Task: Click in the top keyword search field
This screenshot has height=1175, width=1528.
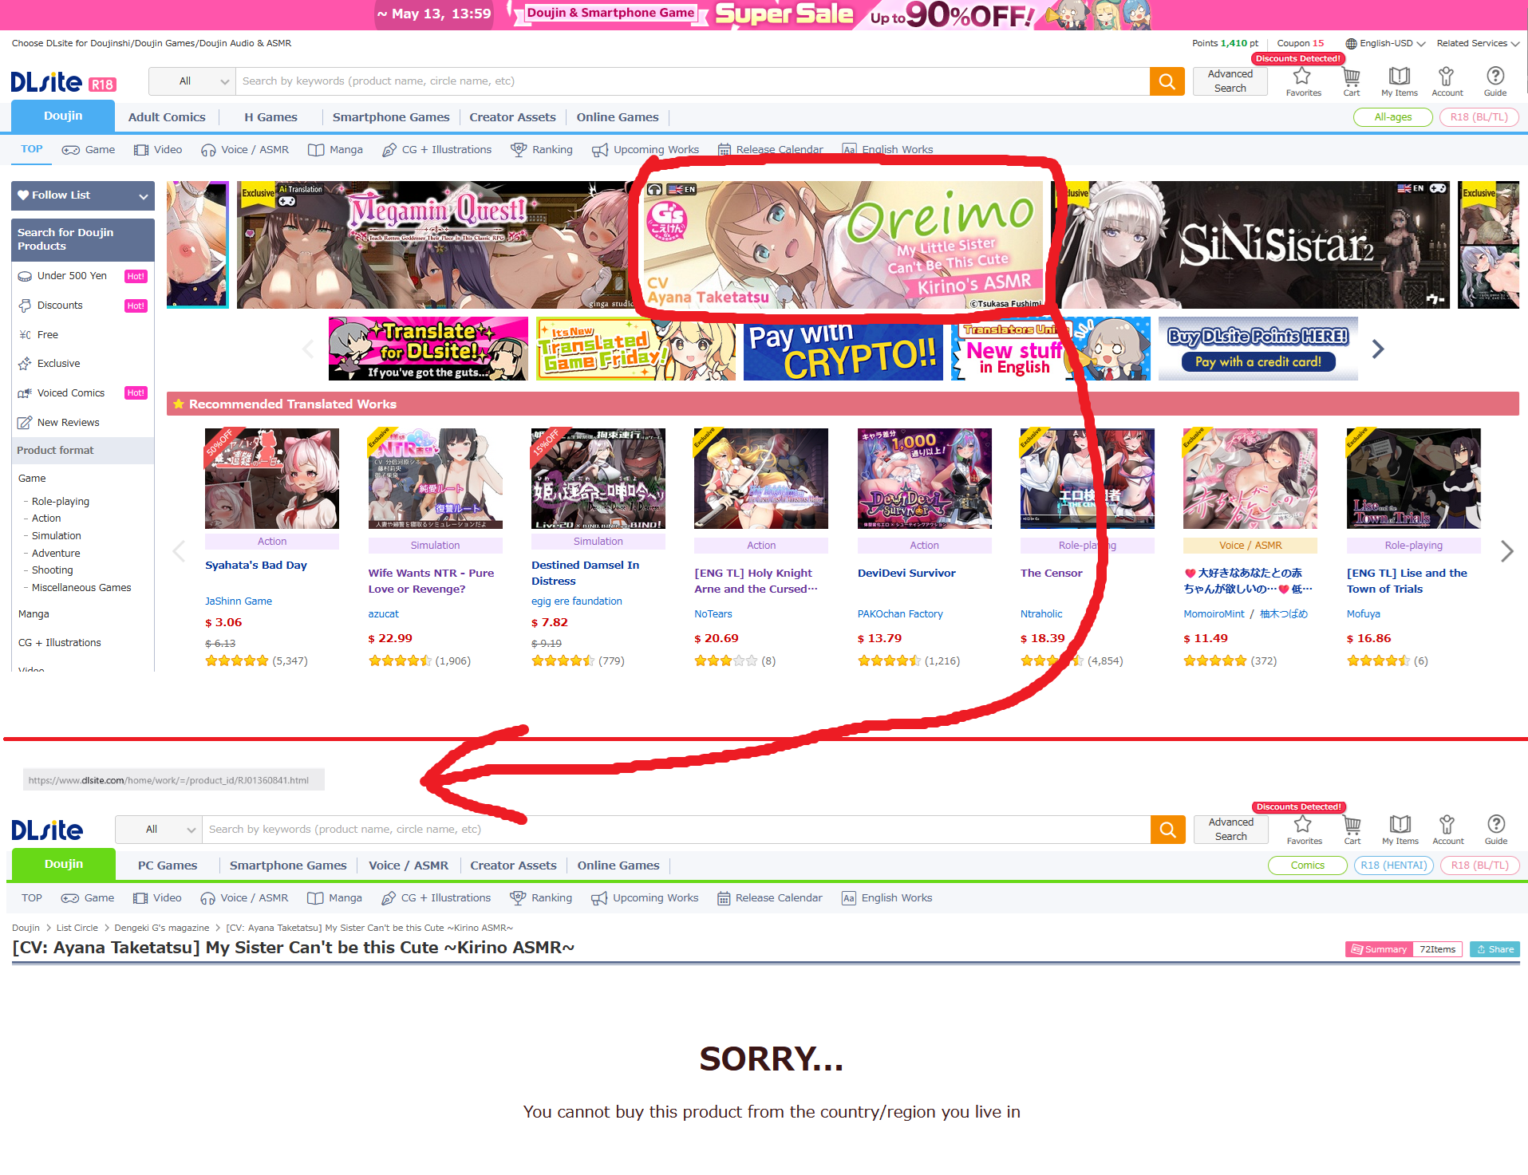Action: click(x=693, y=81)
